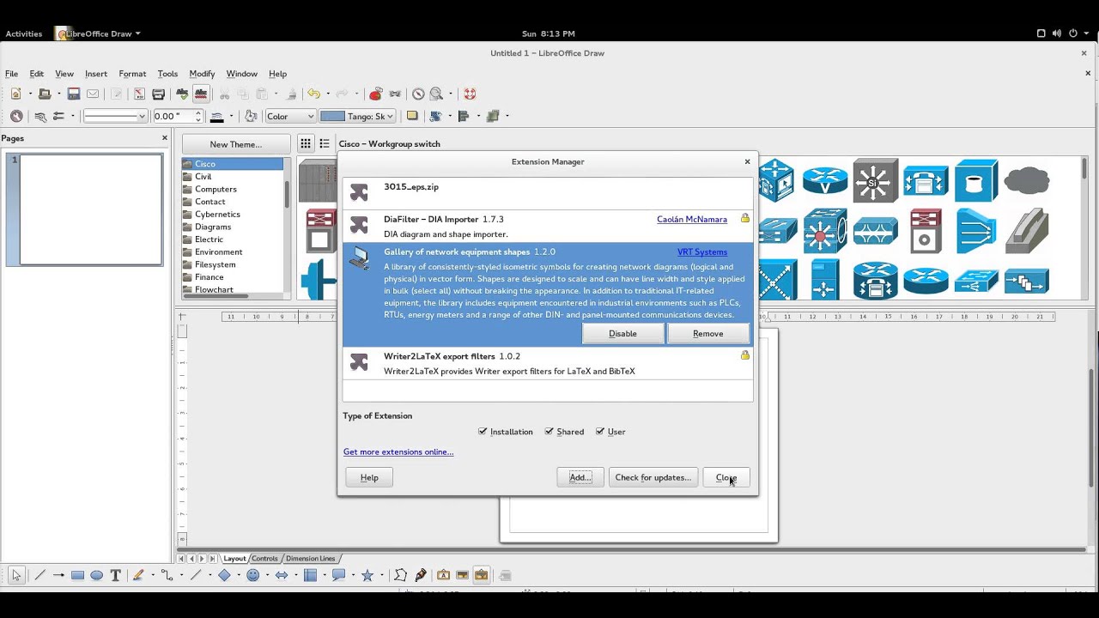This screenshot has height=618, width=1099.
Task: Click the Area fill bucket icon
Action: click(251, 116)
